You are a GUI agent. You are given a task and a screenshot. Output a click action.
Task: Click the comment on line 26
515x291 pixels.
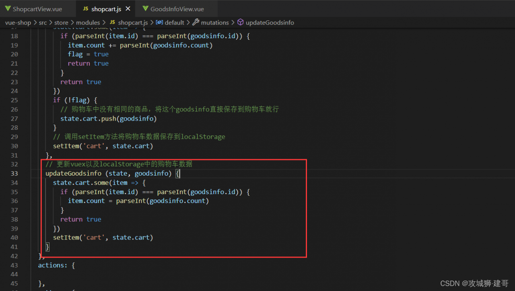170,109
